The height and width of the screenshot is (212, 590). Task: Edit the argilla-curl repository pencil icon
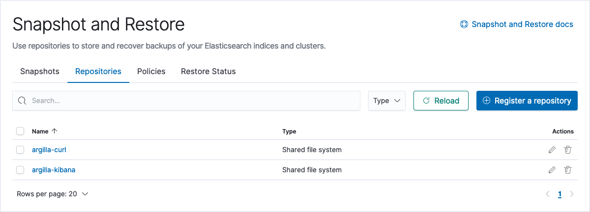[552, 150]
